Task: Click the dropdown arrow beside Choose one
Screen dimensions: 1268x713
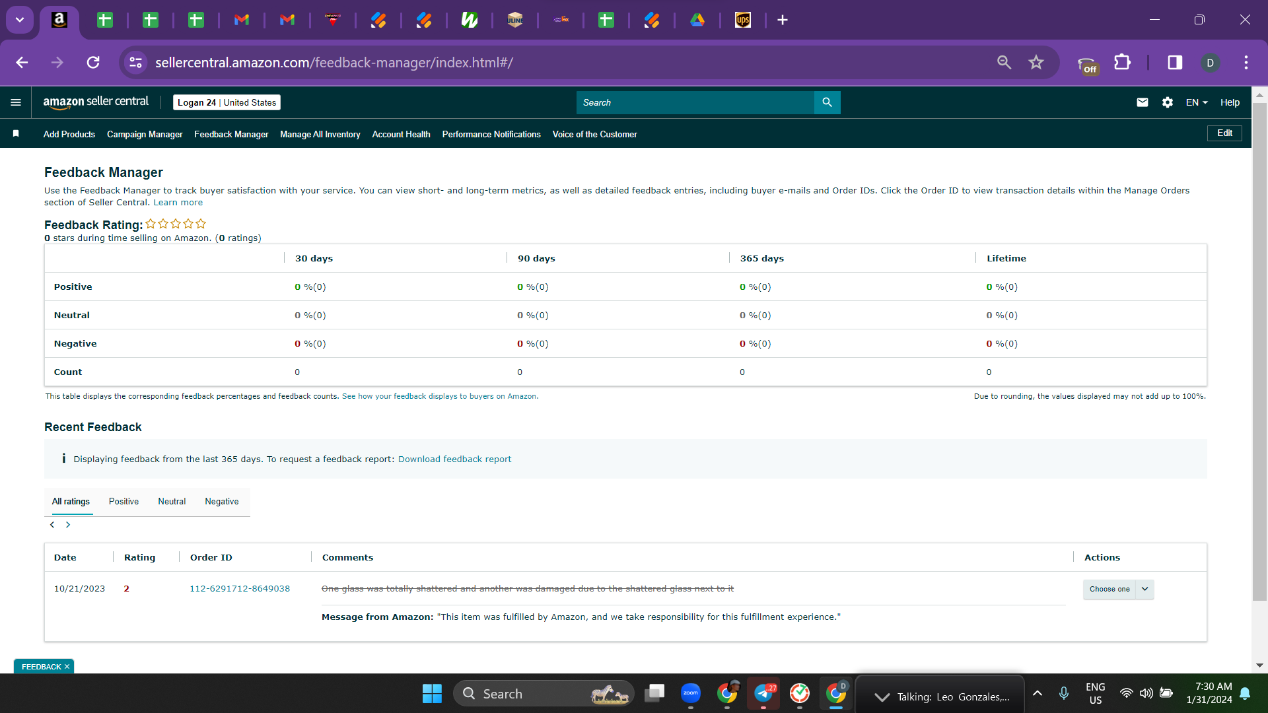Action: [1145, 589]
